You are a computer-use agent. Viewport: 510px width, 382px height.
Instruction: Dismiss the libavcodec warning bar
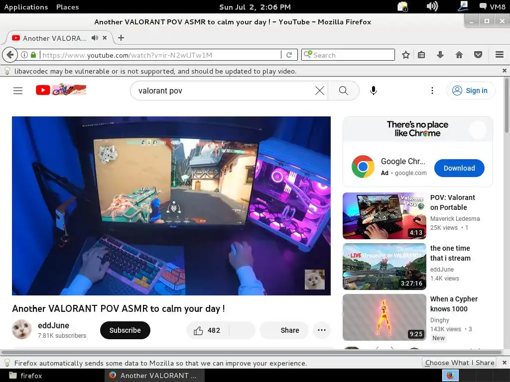[x=504, y=71]
